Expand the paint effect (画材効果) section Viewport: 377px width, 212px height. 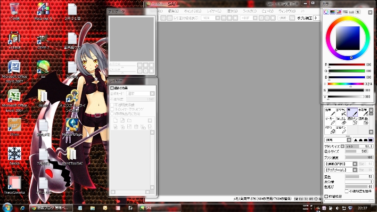(112, 88)
